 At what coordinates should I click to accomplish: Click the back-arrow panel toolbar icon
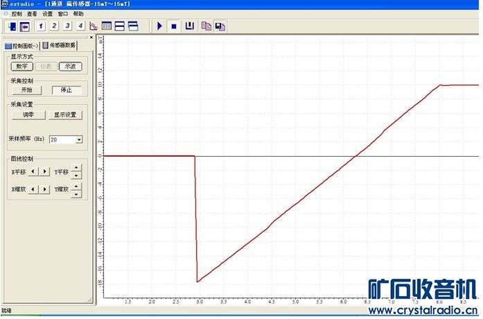click(x=25, y=26)
